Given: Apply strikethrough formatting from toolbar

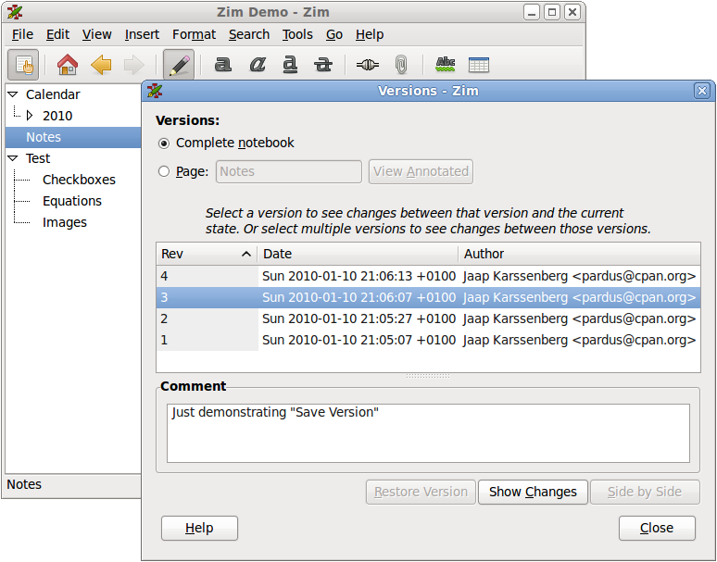Looking at the screenshot, I should tap(323, 65).
